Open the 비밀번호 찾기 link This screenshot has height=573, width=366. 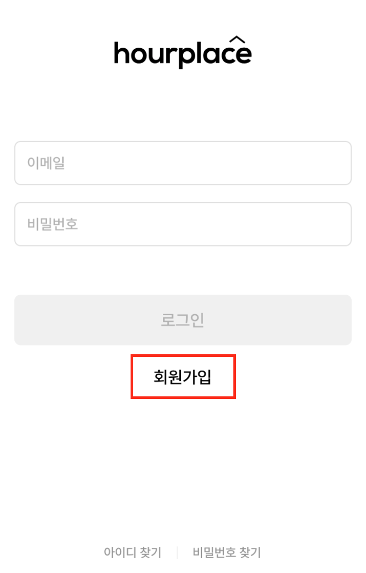coord(227,552)
